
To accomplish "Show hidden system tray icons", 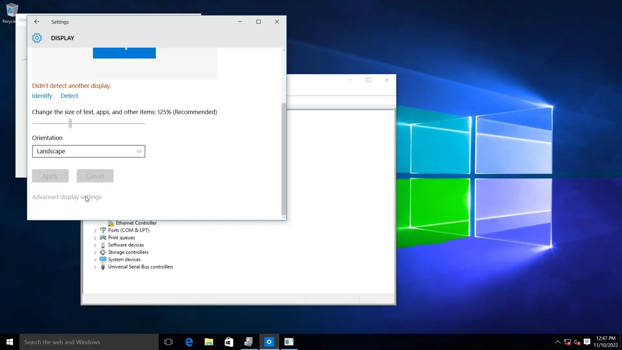I will [x=558, y=342].
